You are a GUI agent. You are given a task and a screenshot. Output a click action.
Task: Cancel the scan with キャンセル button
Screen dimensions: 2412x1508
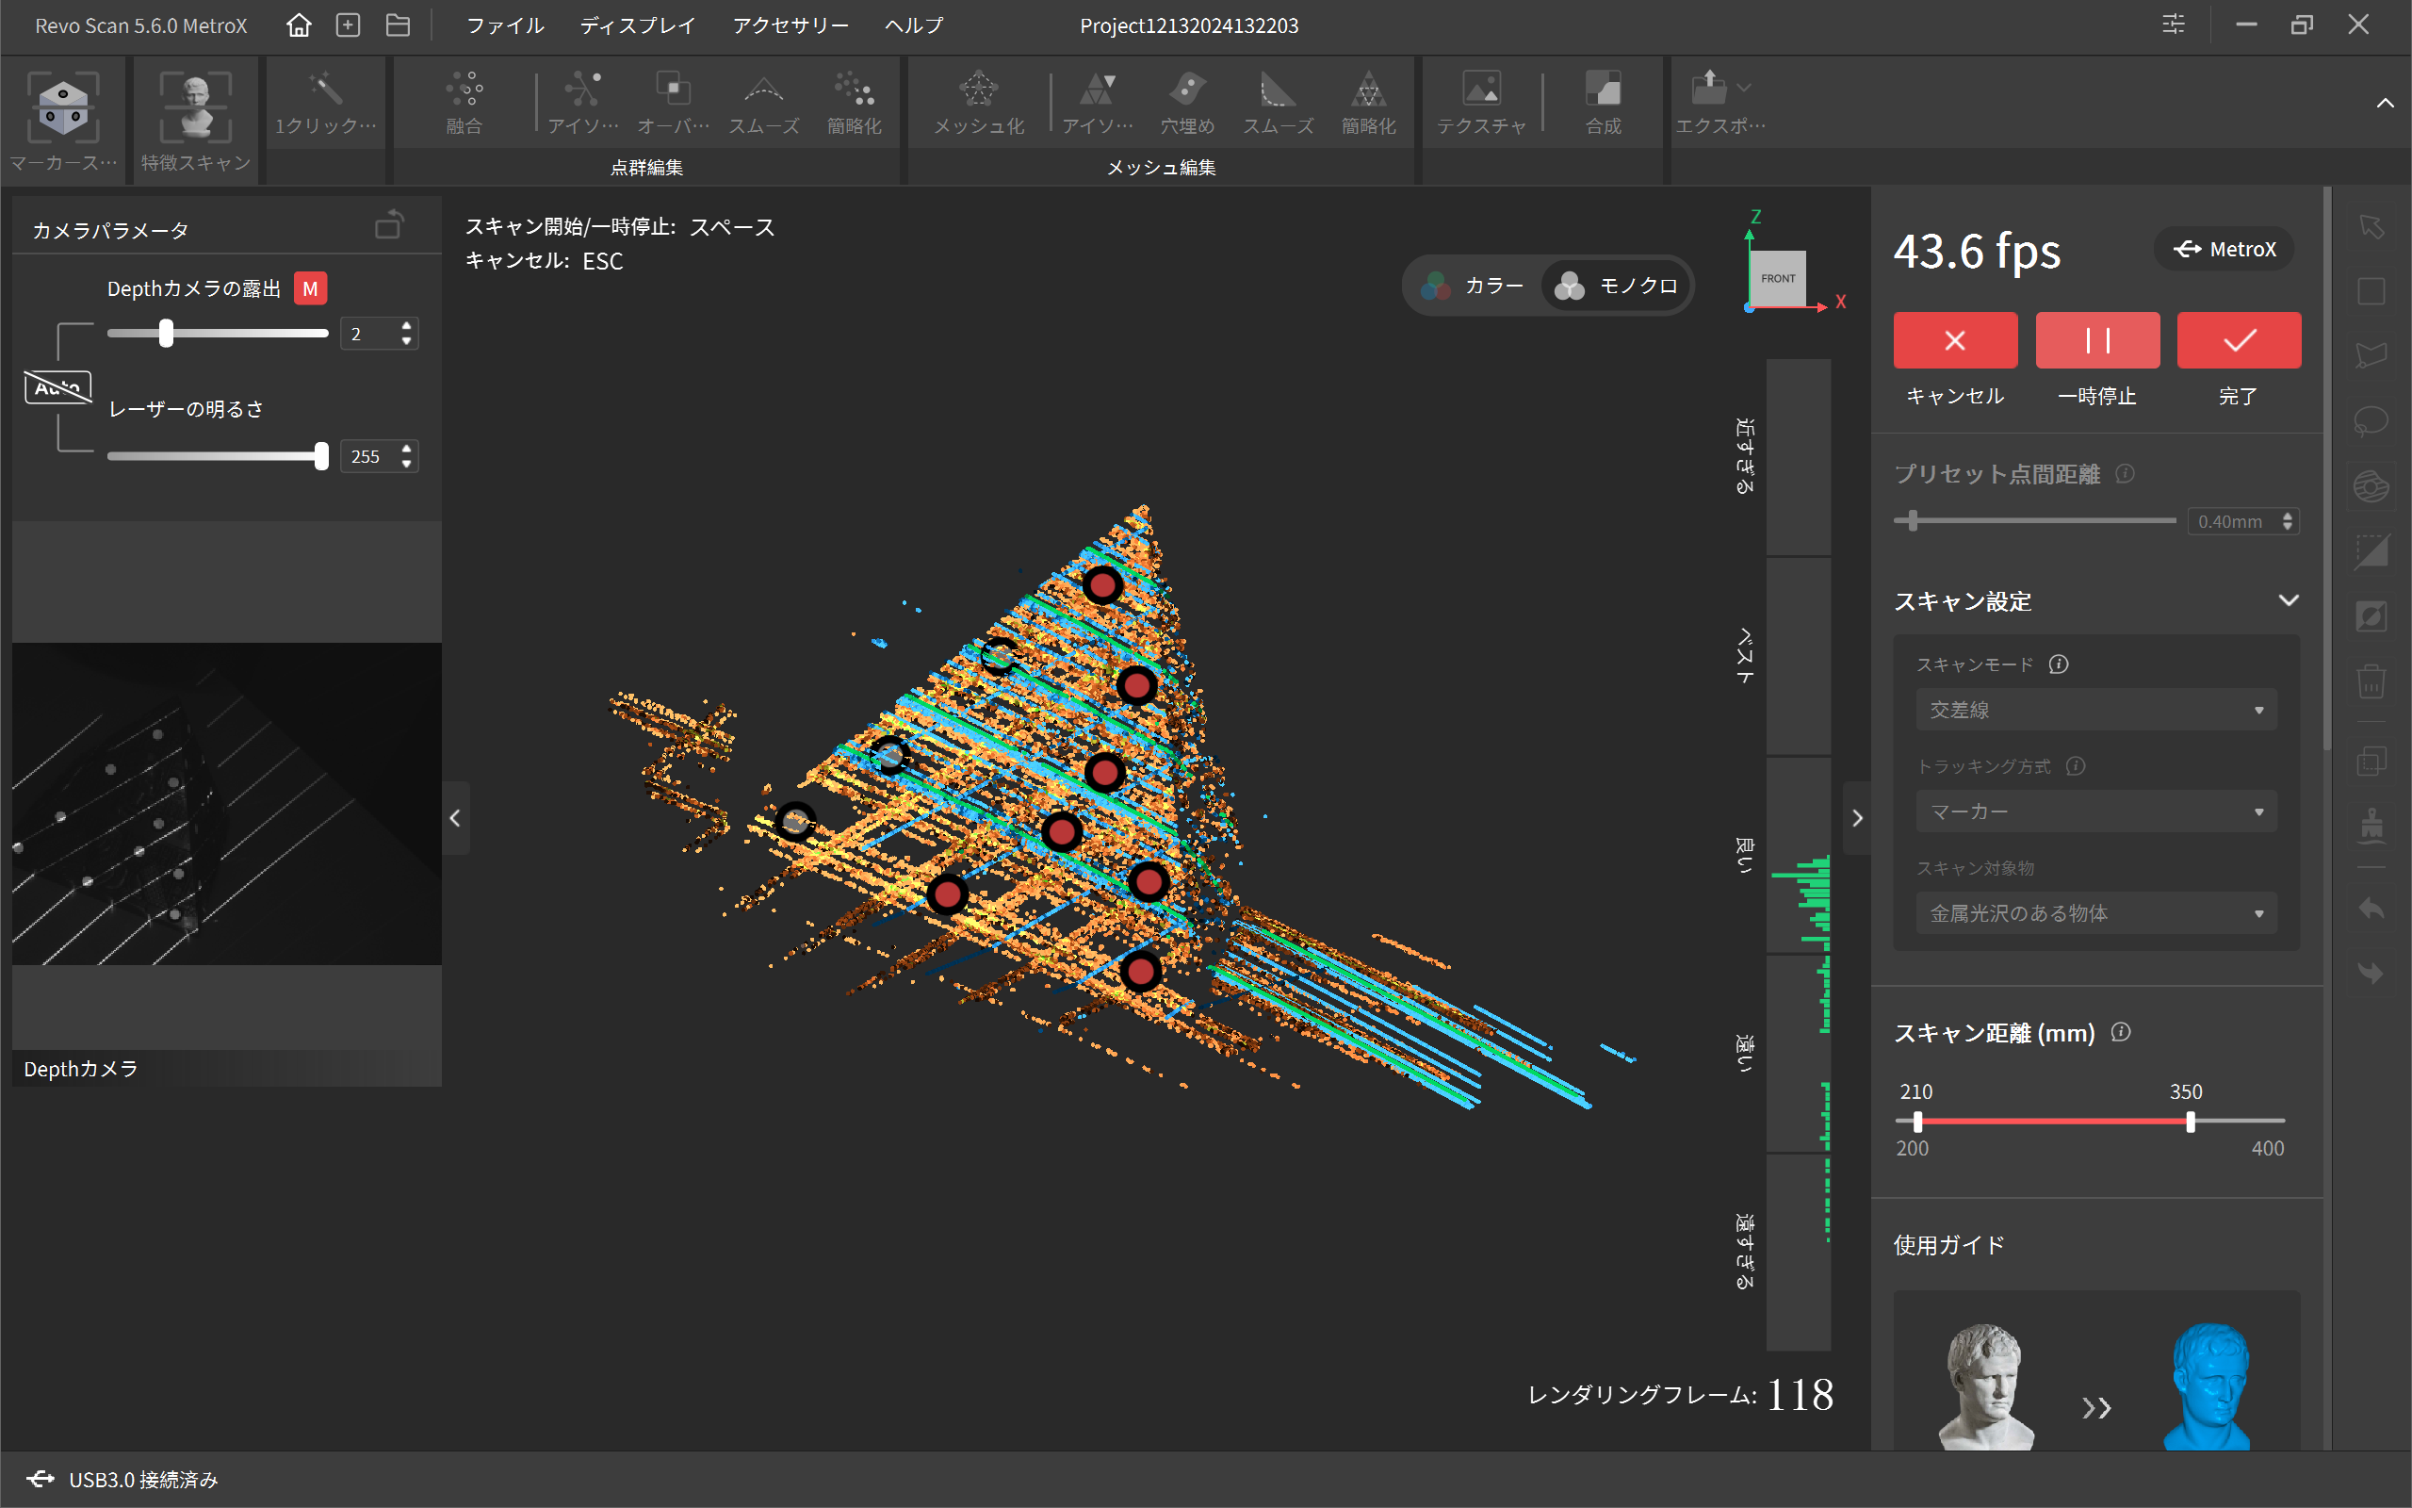(x=1954, y=340)
